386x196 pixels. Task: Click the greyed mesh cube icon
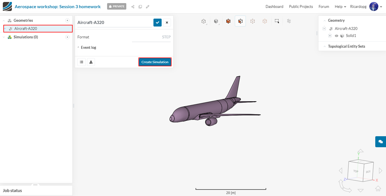coord(289,21)
